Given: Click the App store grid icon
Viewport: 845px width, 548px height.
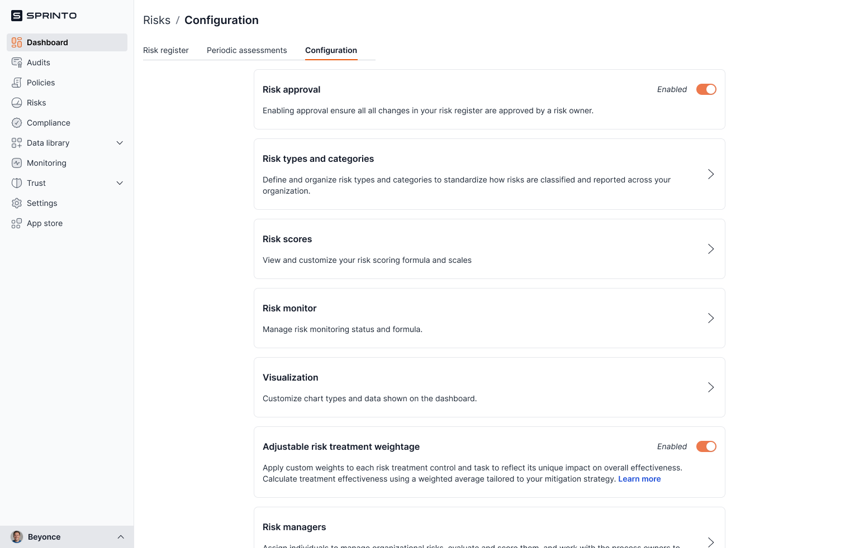Looking at the screenshot, I should pyautogui.click(x=17, y=223).
